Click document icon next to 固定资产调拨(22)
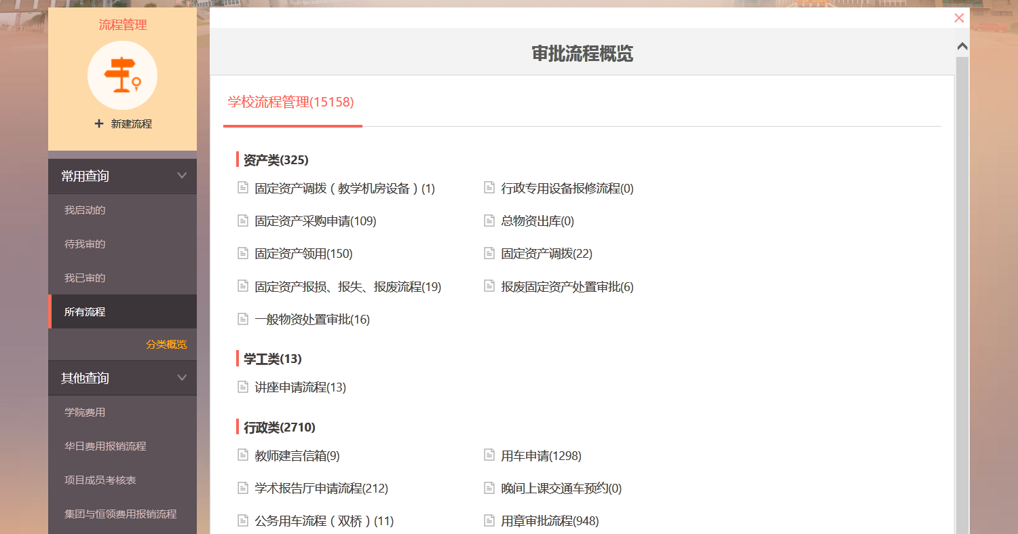1018x534 pixels. point(489,253)
